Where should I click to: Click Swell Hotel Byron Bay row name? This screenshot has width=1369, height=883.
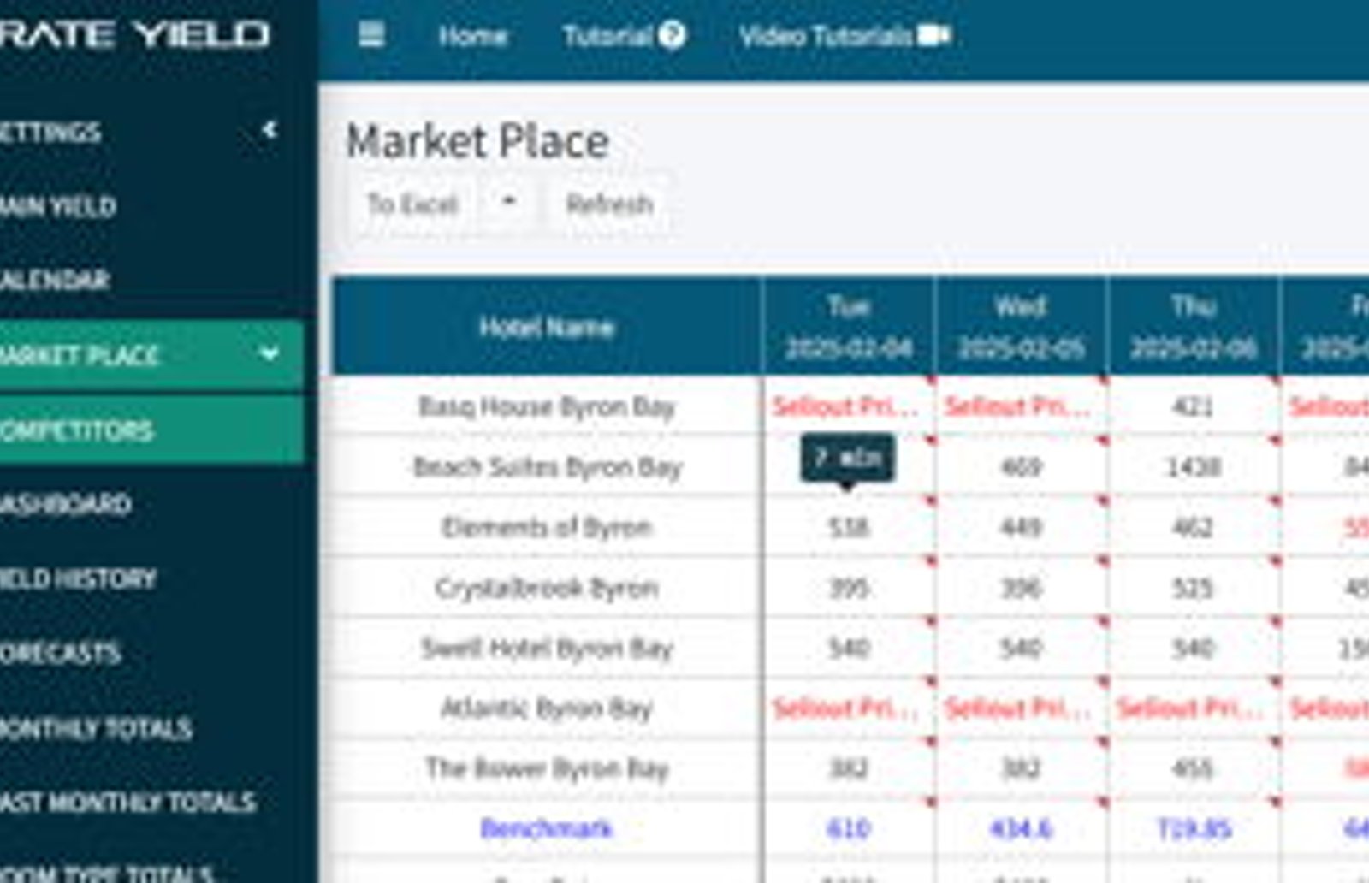point(547,648)
